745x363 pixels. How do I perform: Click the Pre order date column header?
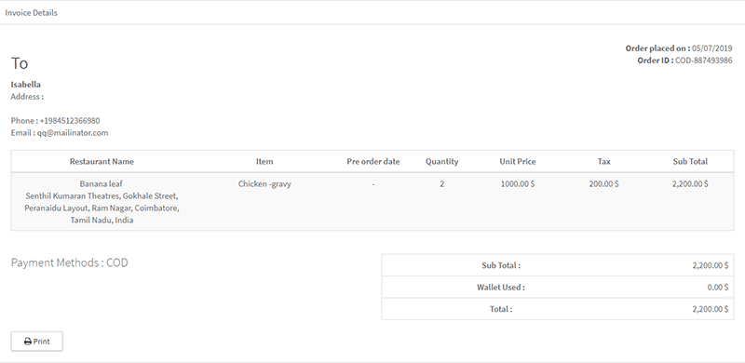[373, 162]
